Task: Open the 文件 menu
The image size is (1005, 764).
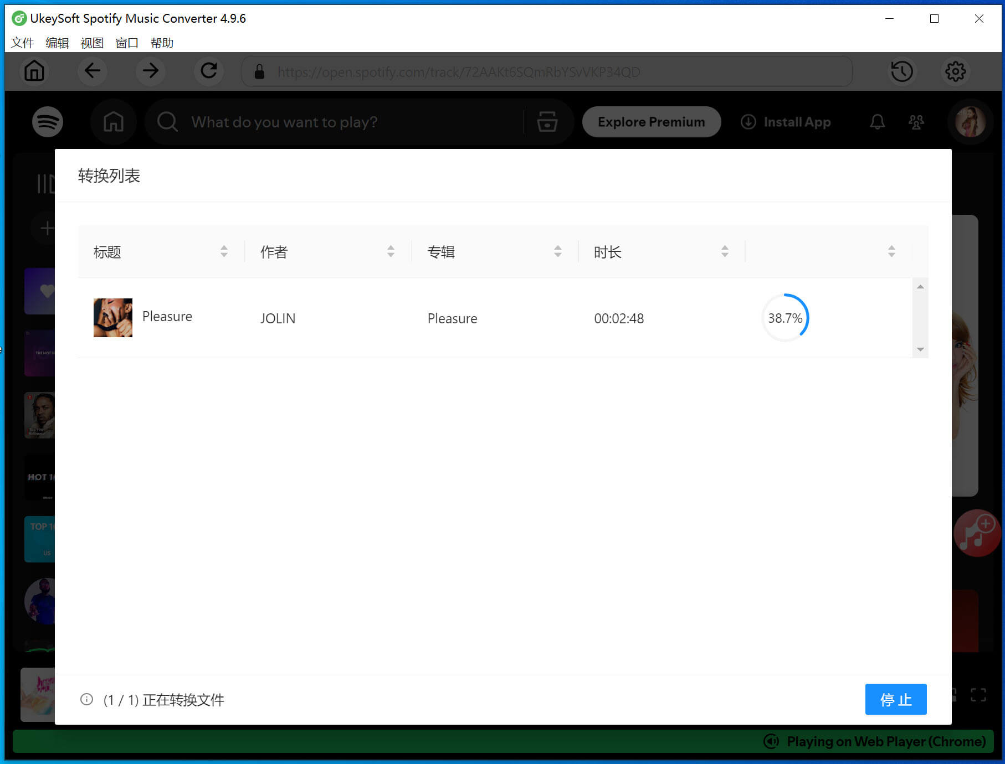Action: [23, 43]
